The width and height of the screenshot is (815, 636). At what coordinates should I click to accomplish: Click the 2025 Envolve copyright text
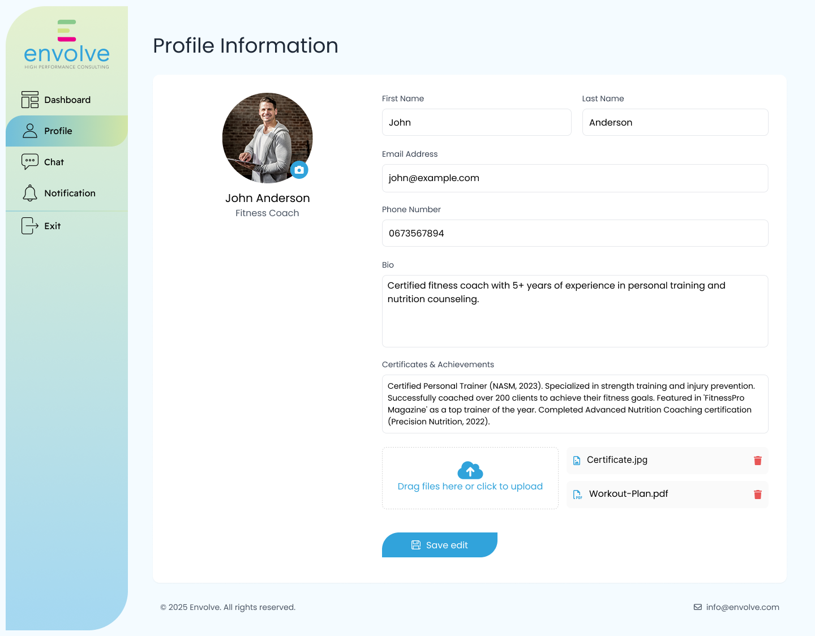228,607
